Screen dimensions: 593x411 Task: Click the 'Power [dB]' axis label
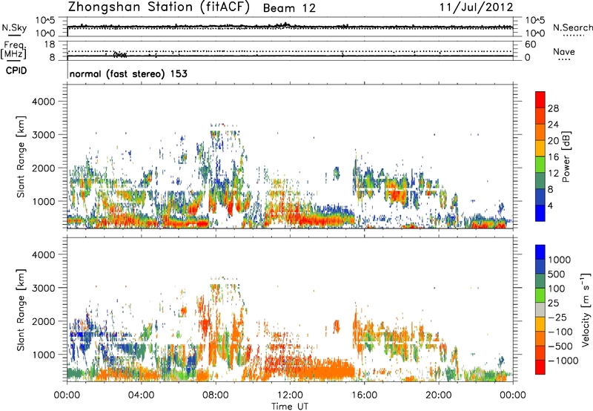point(566,157)
